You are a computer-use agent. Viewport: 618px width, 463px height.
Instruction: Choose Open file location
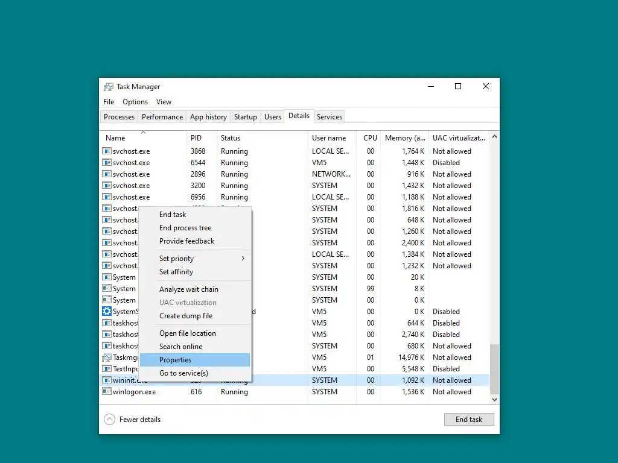[195, 333]
